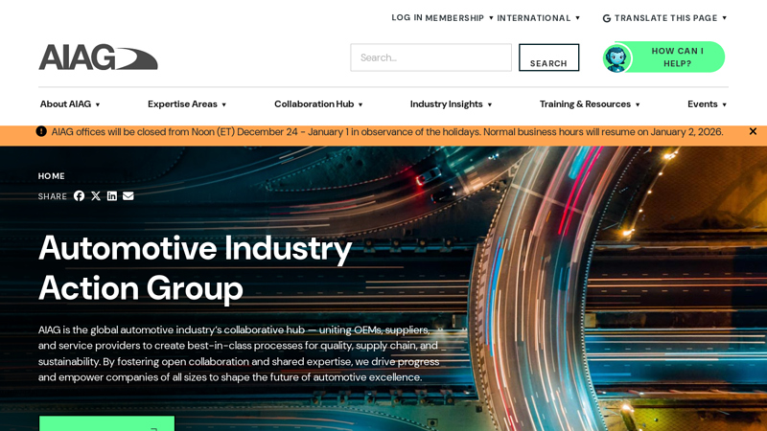Click the AIAG logo
Image resolution: width=767 pixels, height=431 pixels.
(98, 57)
